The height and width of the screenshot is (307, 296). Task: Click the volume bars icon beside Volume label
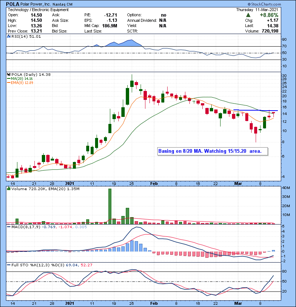(9, 189)
